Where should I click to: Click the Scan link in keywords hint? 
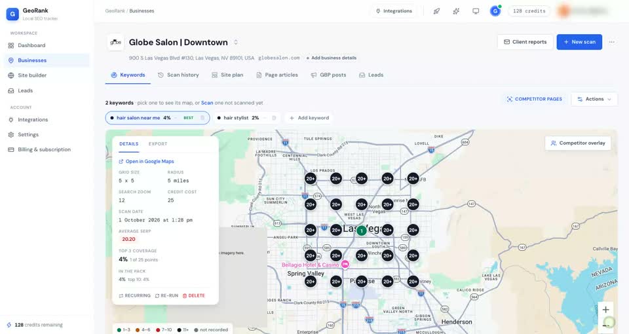207,103
